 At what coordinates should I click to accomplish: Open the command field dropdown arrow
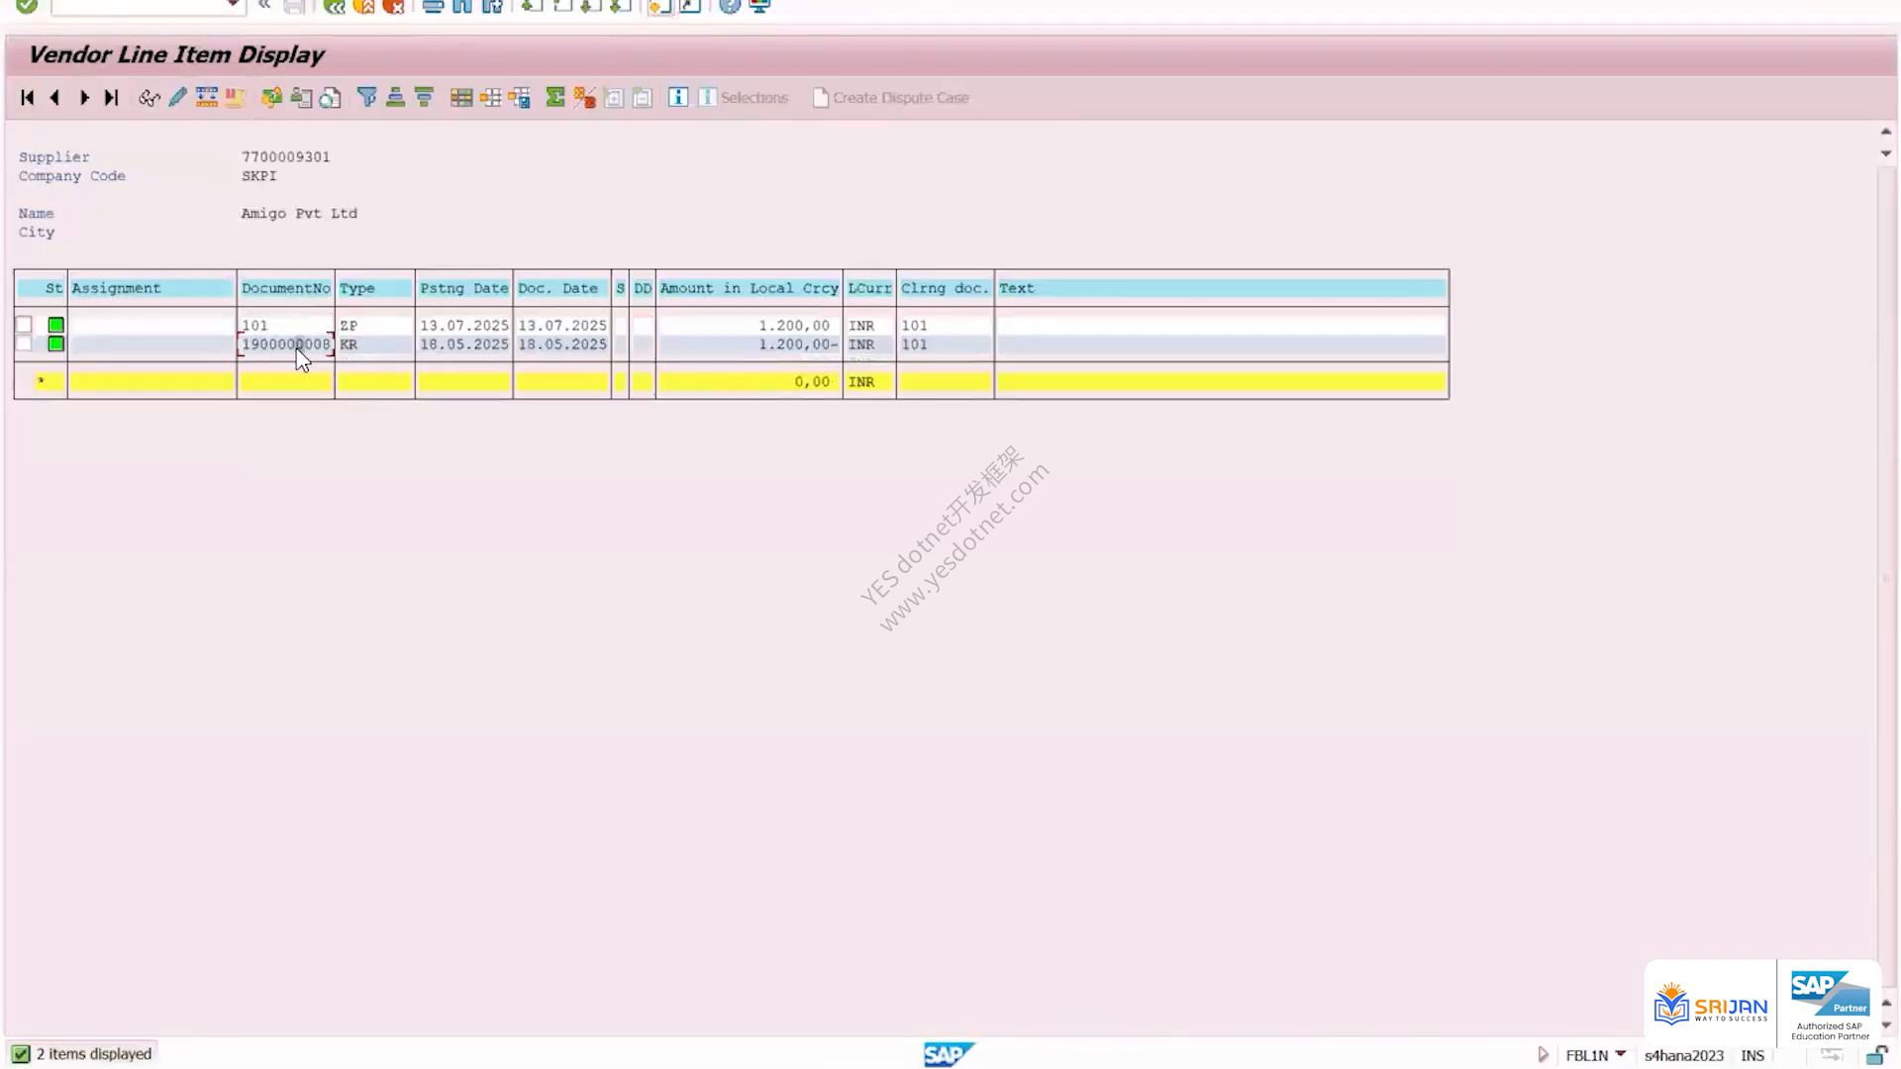(x=233, y=5)
